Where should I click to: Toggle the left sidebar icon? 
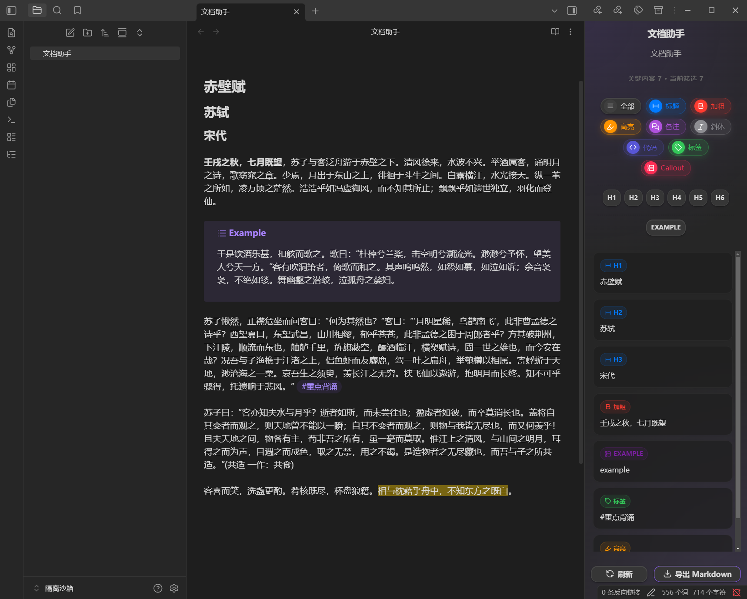12,10
